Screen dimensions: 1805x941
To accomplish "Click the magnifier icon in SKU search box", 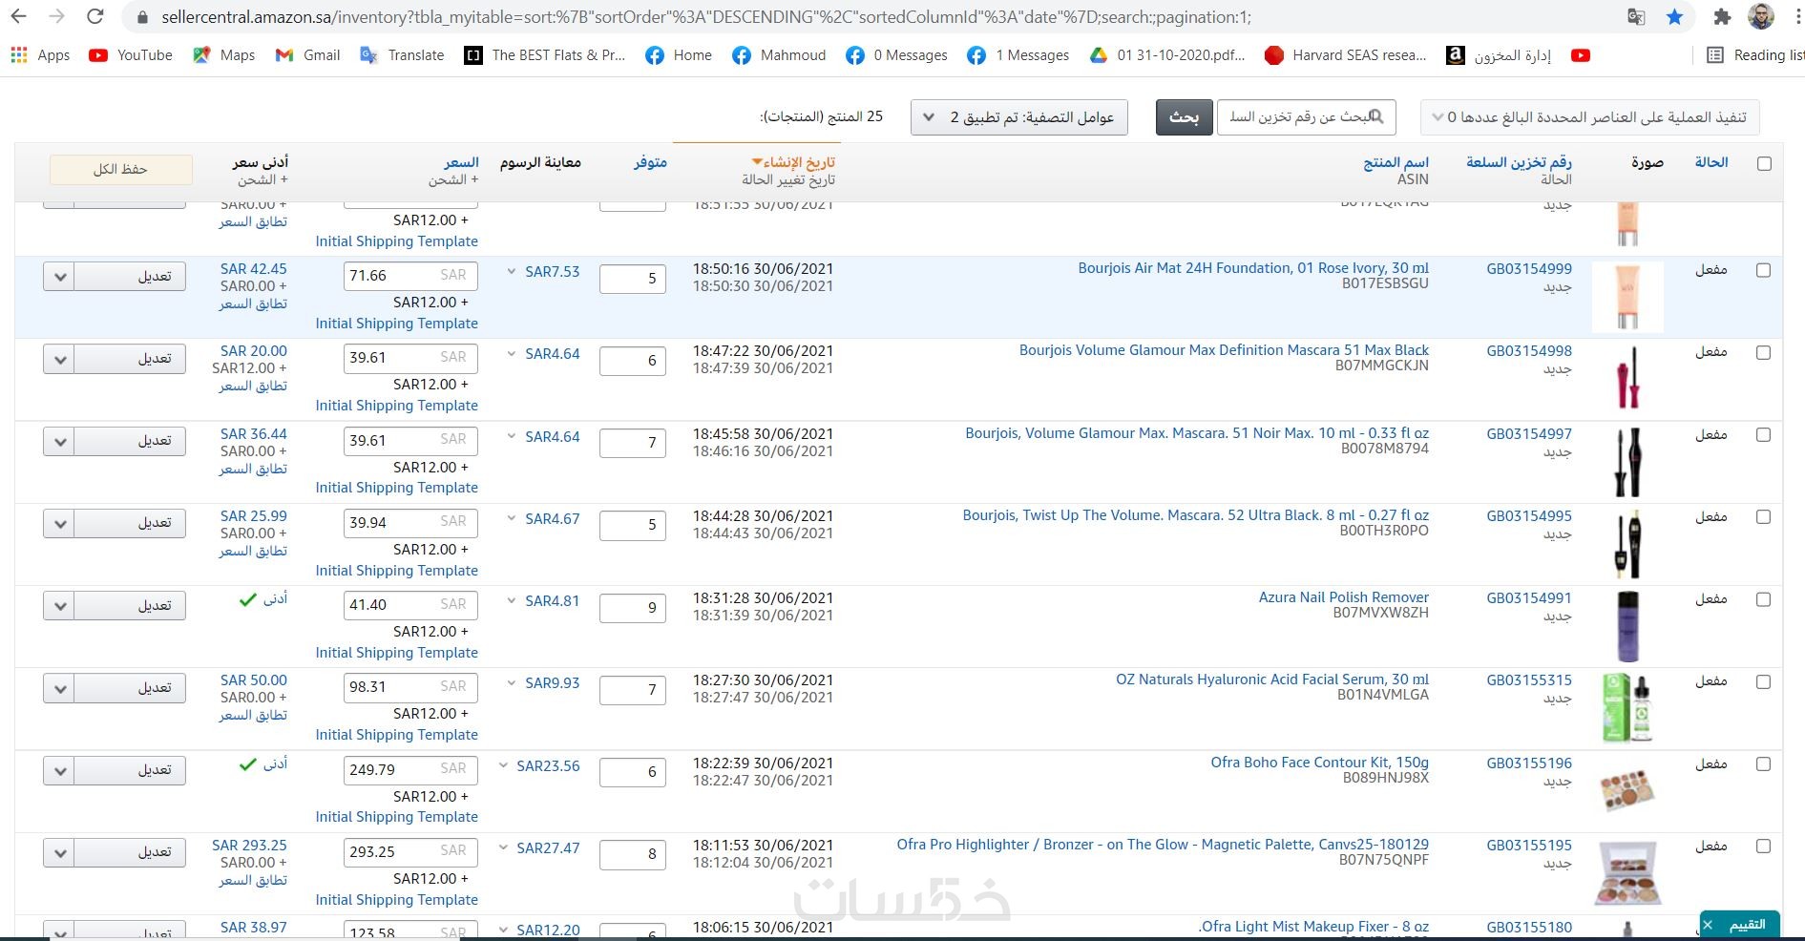I will [1376, 116].
